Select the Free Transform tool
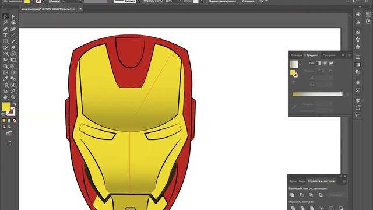Image resolution: width=373 pixels, height=210 pixels. [x=13, y=60]
